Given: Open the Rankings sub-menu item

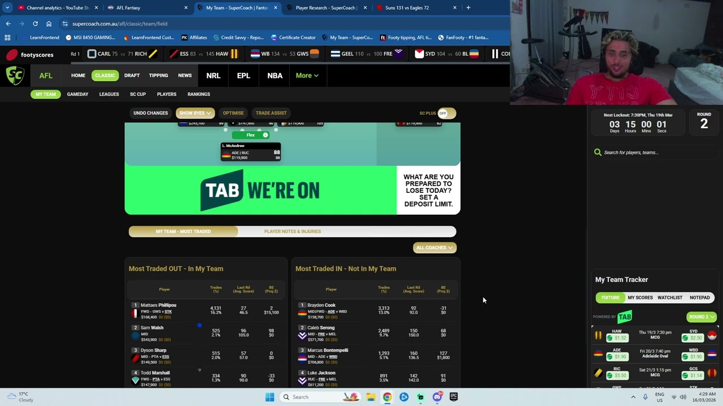Looking at the screenshot, I should click(x=199, y=94).
